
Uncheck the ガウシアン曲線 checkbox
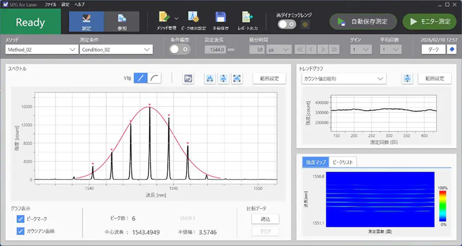tap(21, 231)
